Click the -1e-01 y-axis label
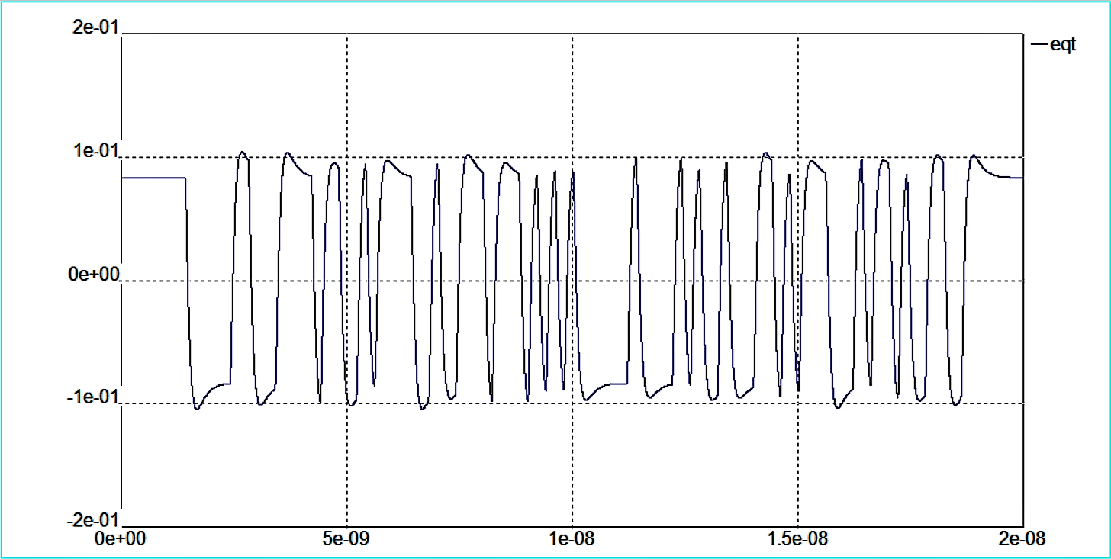This screenshot has width=1111, height=559. [x=92, y=397]
